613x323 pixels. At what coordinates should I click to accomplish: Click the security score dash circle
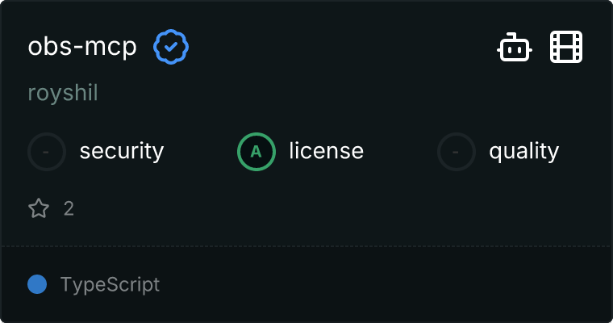pyautogui.click(x=47, y=151)
